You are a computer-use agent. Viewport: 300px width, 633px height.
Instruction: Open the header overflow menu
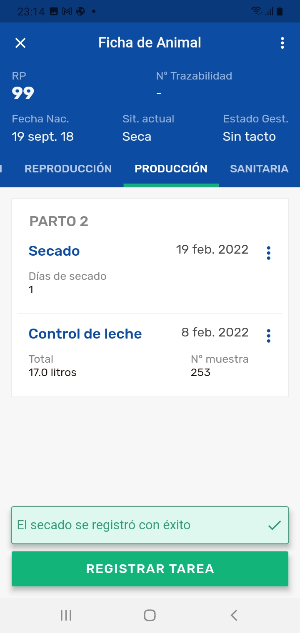pyautogui.click(x=282, y=43)
